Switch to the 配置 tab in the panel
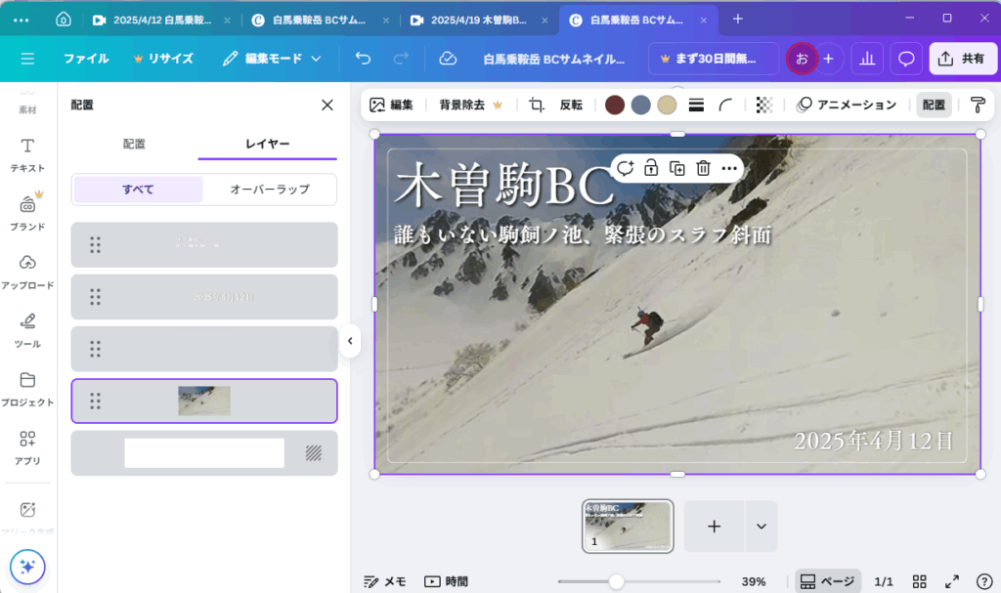 134,144
